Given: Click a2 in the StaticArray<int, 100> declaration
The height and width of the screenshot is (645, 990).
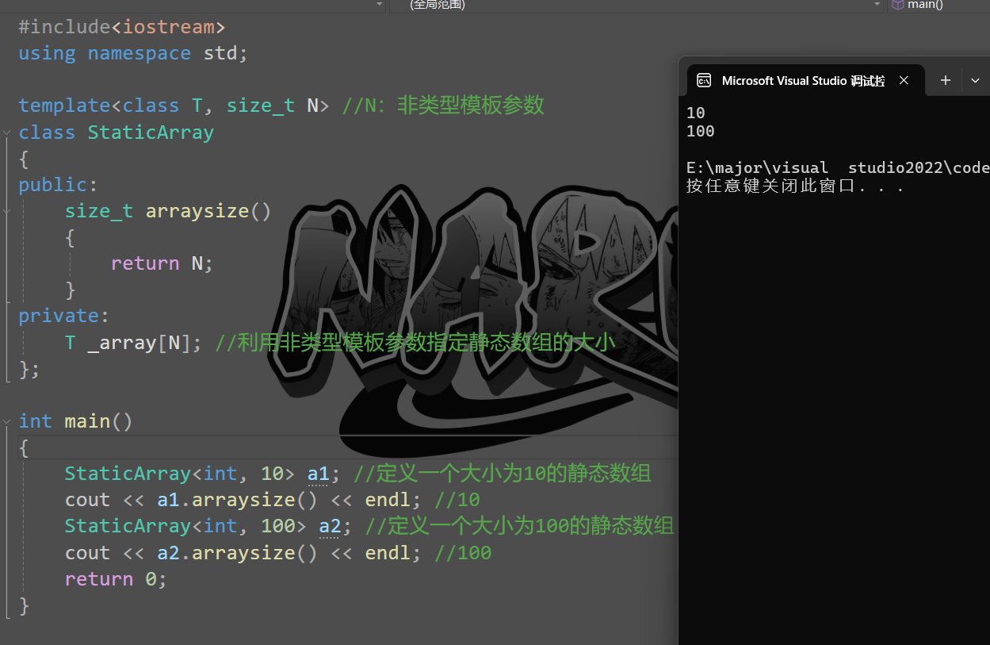Looking at the screenshot, I should (x=330, y=526).
